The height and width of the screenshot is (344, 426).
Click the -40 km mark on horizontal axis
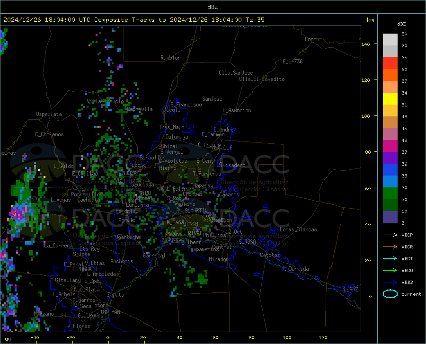pyautogui.click(x=35, y=337)
